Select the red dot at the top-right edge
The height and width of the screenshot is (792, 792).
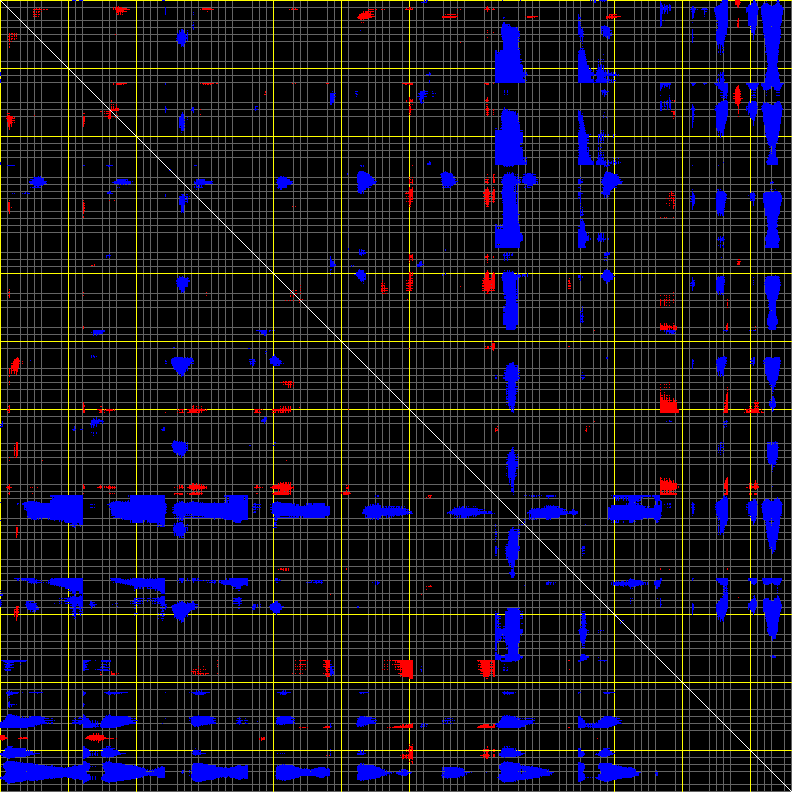coord(737,3)
